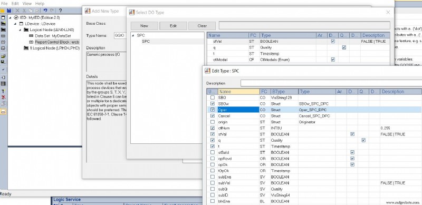
Task: Click the Delete X toolbar icon
Action: pyautogui.click(x=17, y=11)
